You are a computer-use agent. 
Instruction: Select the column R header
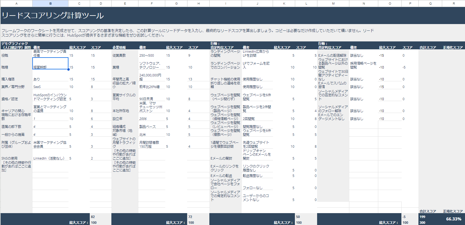[x=453, y=3]
